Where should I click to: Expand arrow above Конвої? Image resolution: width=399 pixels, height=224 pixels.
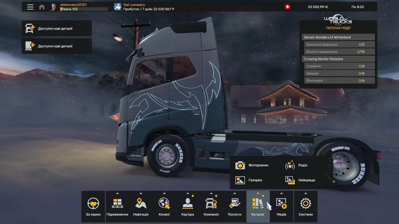coord(164,193)
